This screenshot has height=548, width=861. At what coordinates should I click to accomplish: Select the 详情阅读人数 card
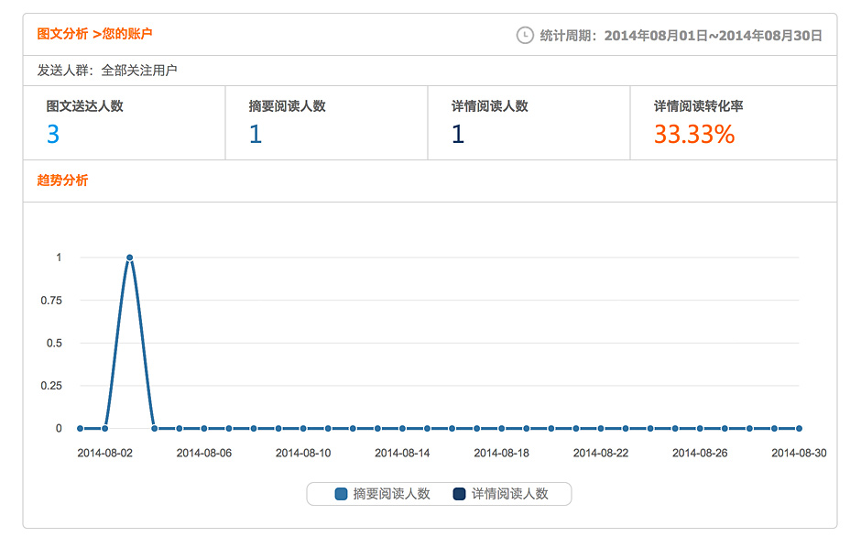(x=529, y=123)
